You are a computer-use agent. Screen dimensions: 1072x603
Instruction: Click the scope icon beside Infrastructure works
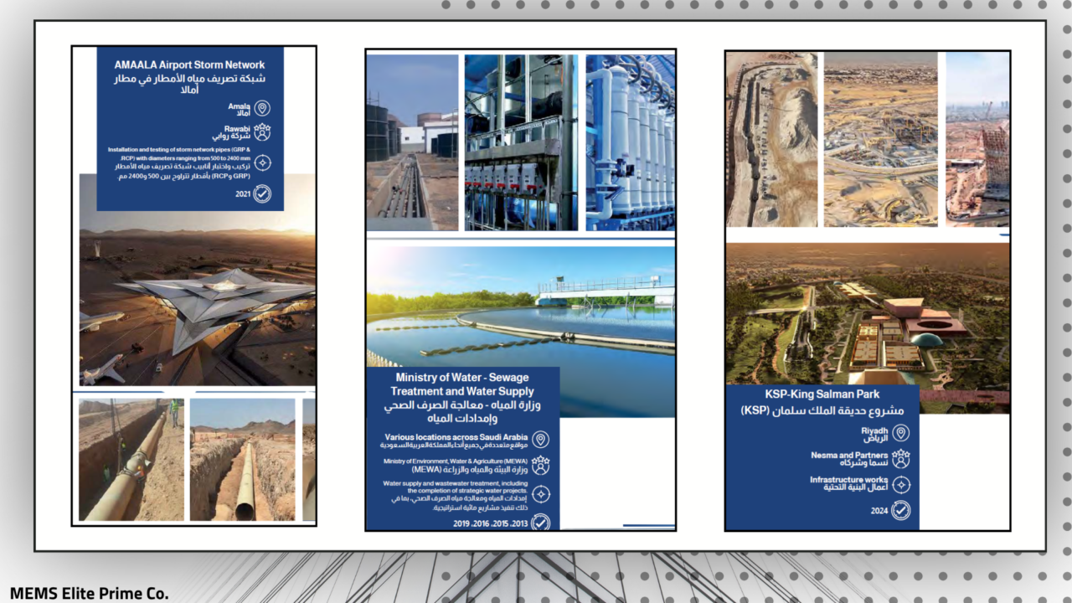coord(900,484)
